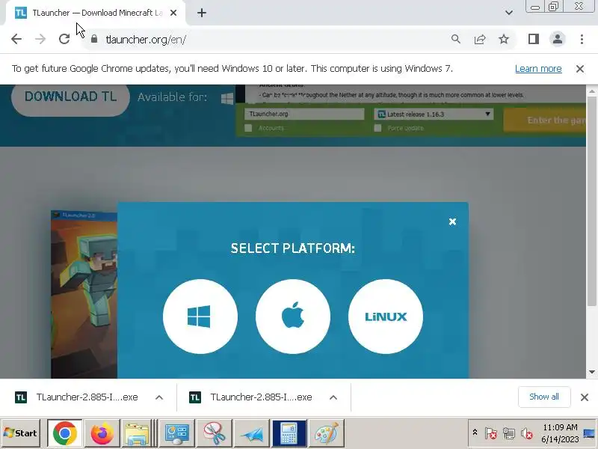Go back to the previous page
Viewport: 598px width, 449px height.
click(x=16, y=39)
